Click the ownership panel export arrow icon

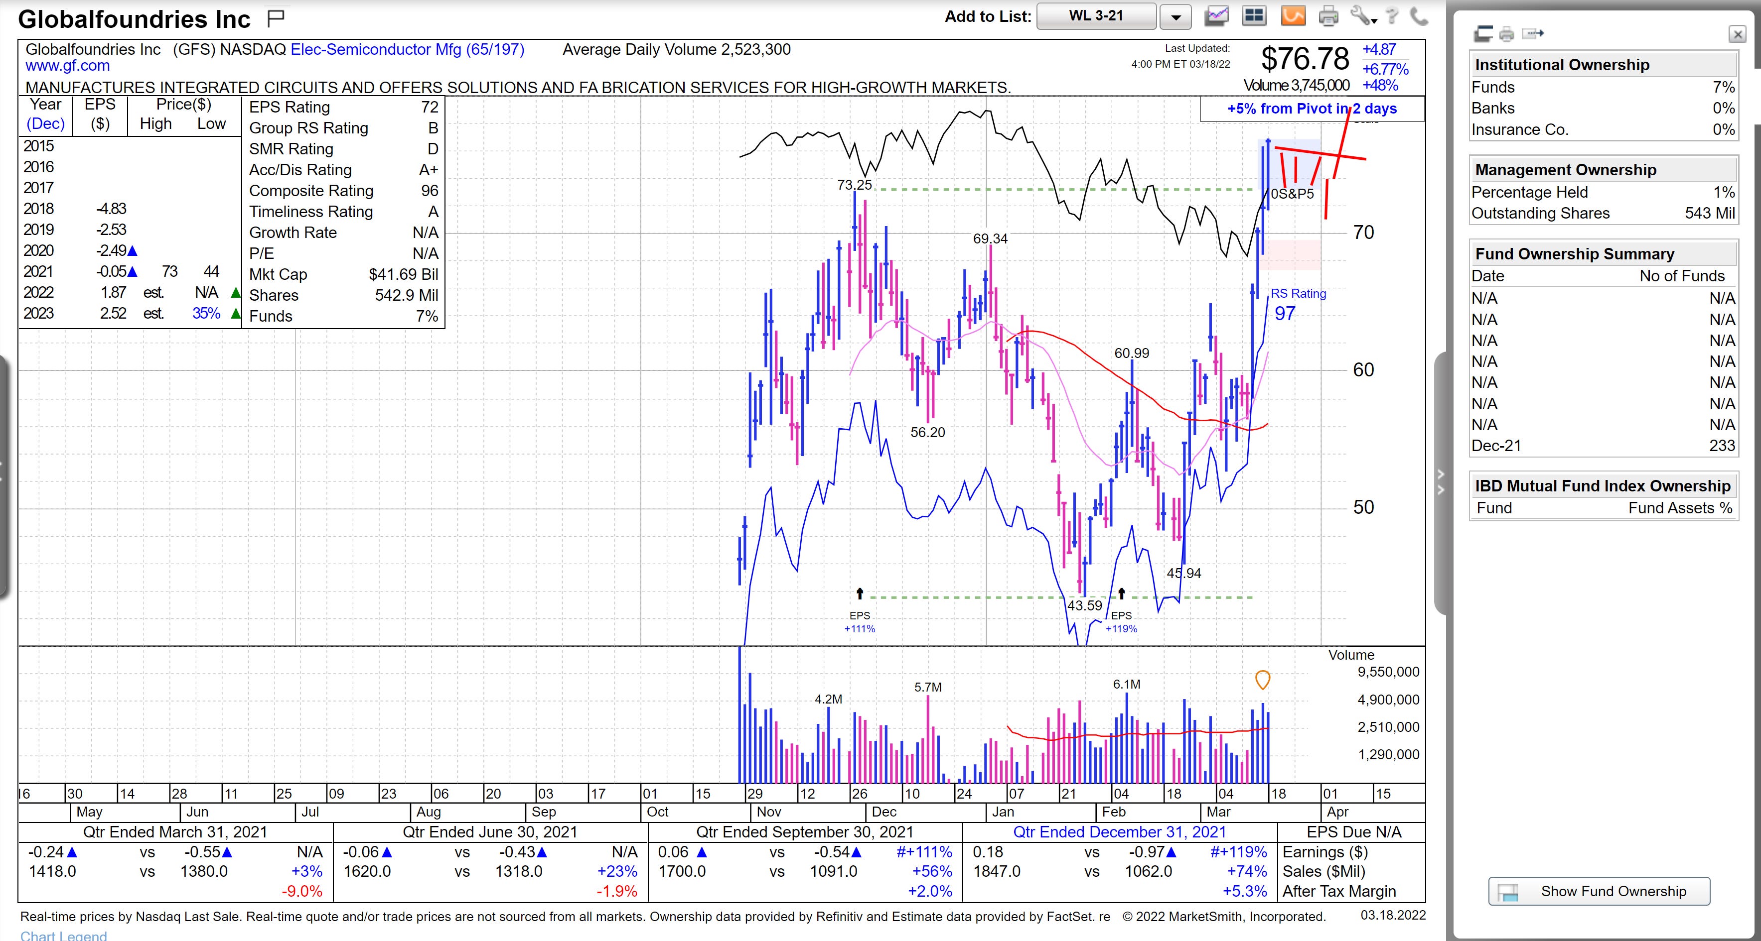pos(1533,33)
